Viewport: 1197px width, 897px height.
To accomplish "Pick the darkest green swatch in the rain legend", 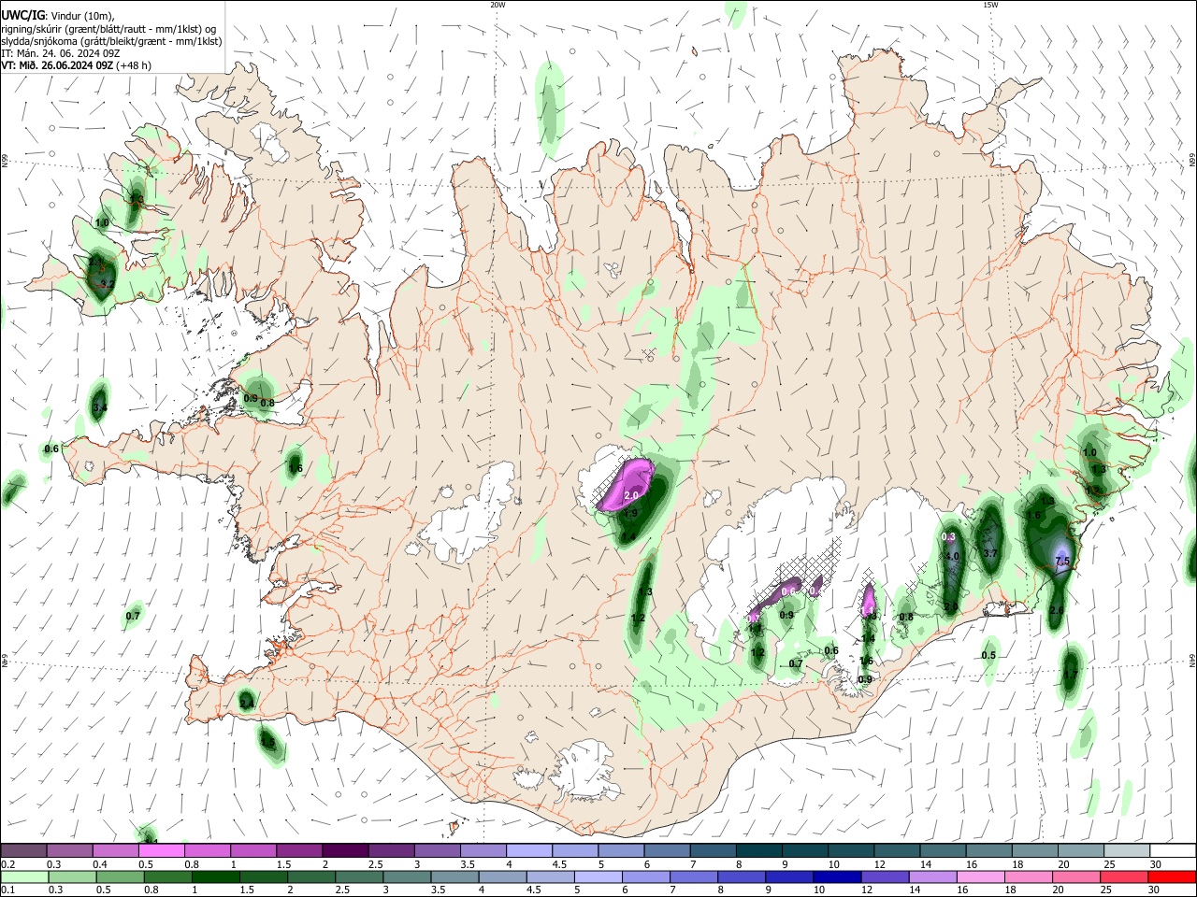I will click(215, 876).
